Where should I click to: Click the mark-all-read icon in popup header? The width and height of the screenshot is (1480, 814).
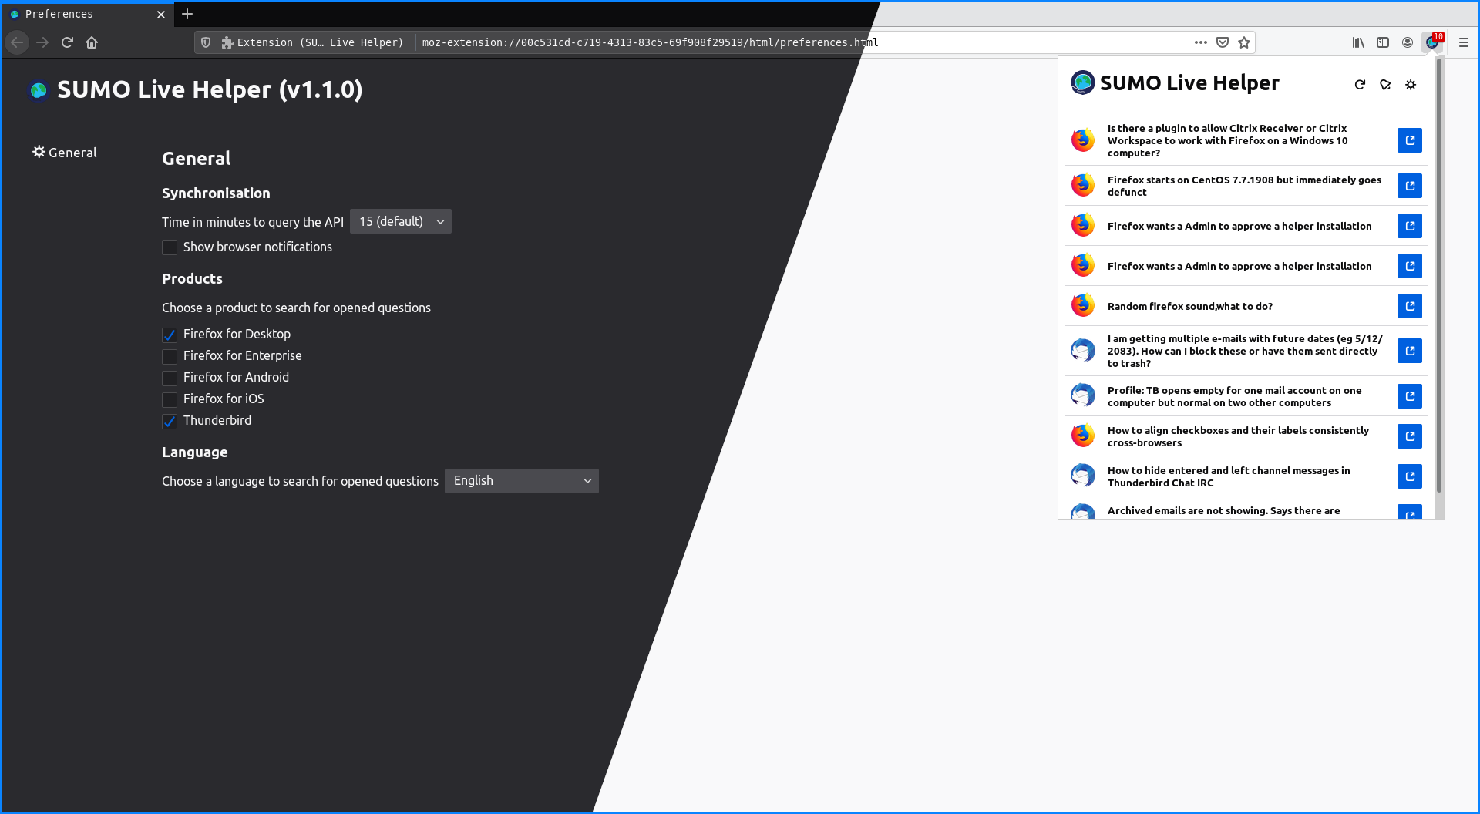click(1385, 85)
